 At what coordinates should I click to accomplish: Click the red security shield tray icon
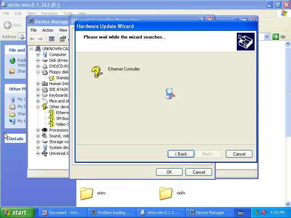(264, 213)
